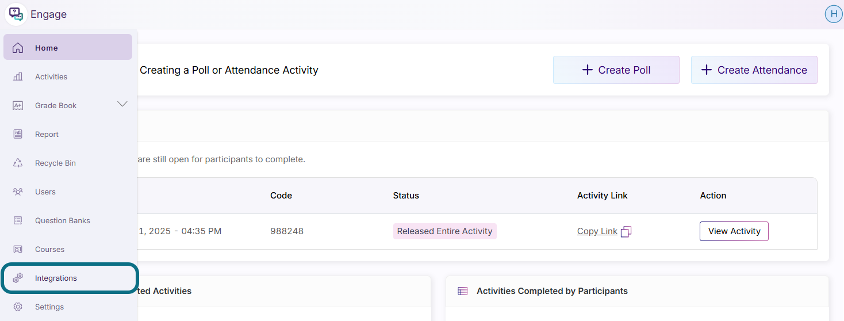Viewport: 844px width, 321px height.
Task: Select the activity code 988248
Action: click(x=287, y=231)
